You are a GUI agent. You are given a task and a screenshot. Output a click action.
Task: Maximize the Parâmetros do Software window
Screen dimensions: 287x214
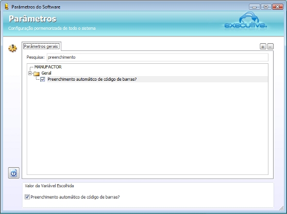[266, 7]
